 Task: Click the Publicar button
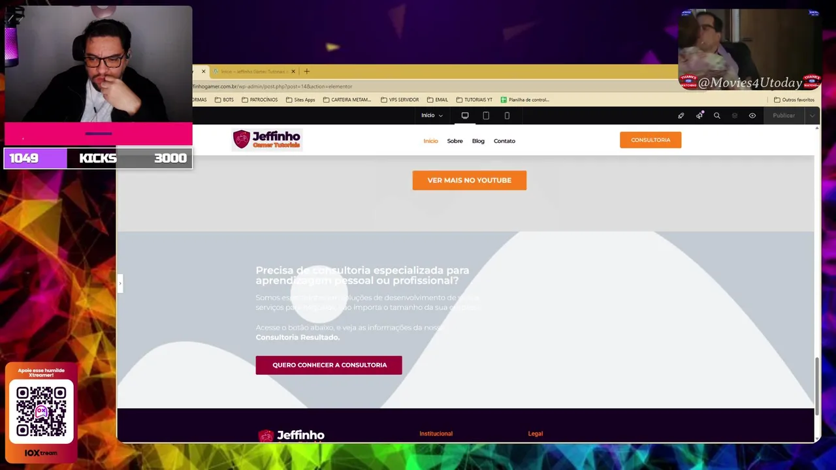784,116
